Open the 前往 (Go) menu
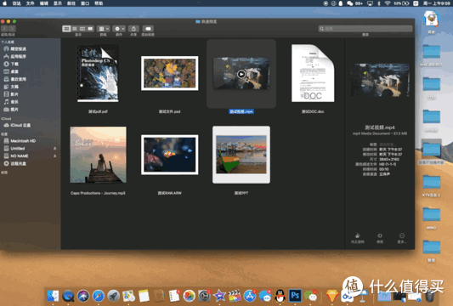The height and width of the screenshot is (306, 453). [71, 3]
